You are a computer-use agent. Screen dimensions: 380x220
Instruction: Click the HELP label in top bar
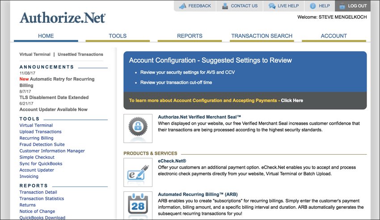tap(324, 6)
